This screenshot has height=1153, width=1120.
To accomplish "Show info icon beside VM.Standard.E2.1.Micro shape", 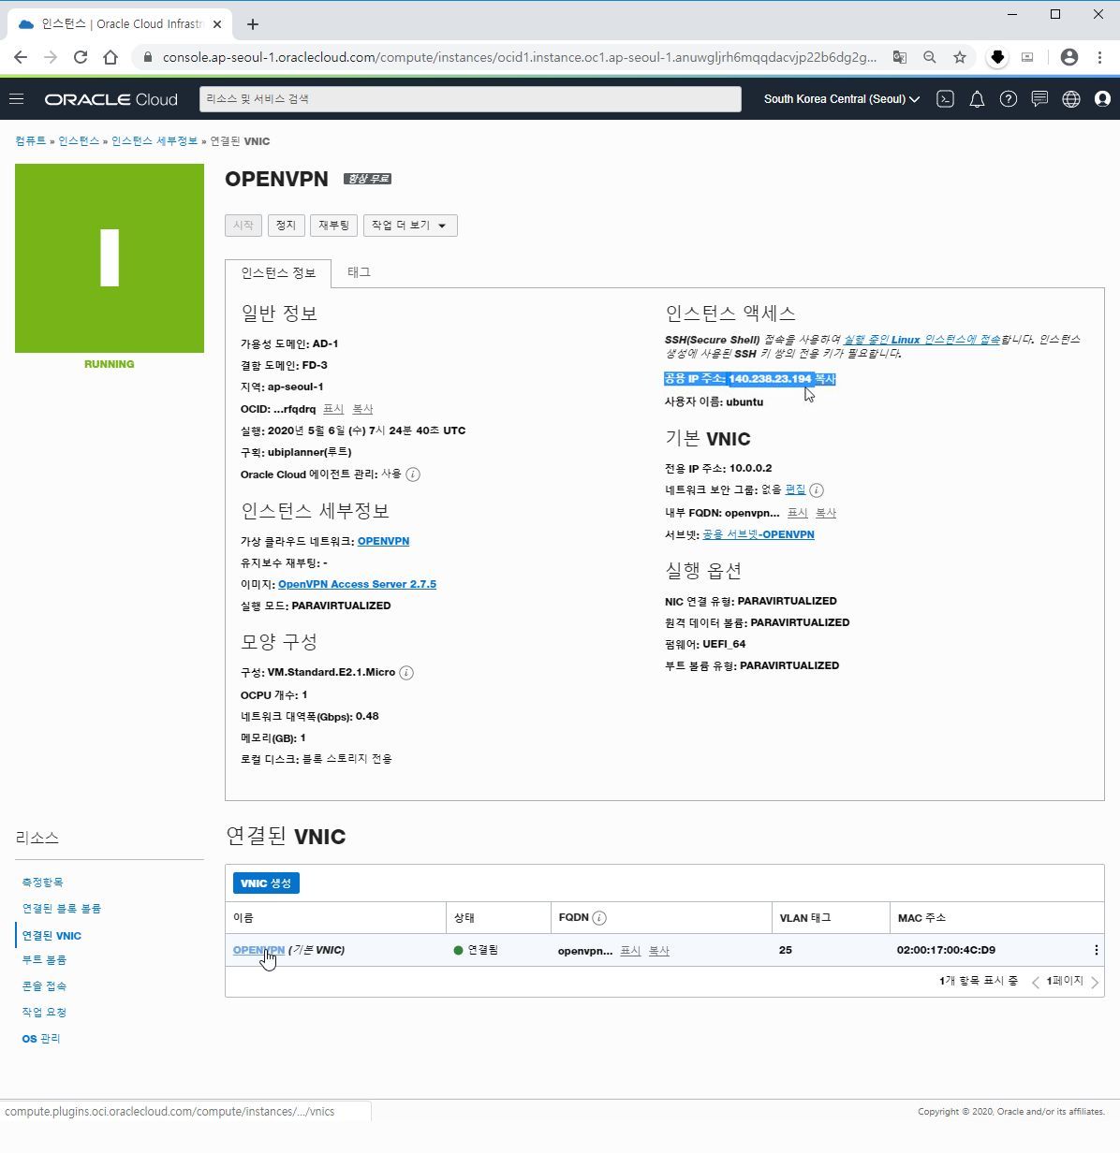I will click(406, 673).
